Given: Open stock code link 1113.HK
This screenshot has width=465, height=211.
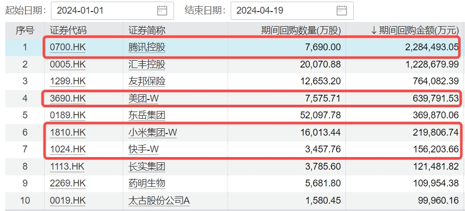Looking at the screenshot, I should (67, 166).
